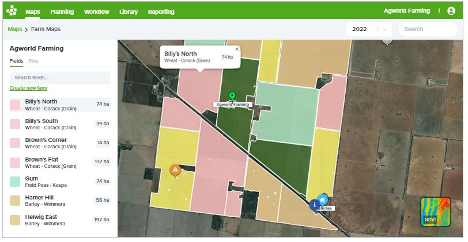Screen dimensions: 468x242
Task: Open the Planning menu
Action: 62,11
